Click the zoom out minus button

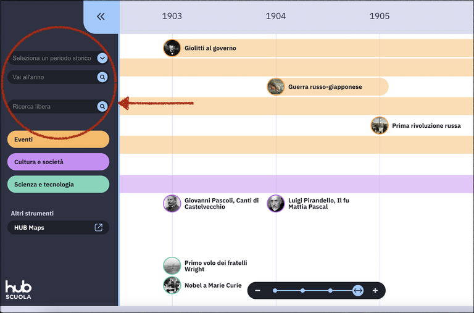258,290
